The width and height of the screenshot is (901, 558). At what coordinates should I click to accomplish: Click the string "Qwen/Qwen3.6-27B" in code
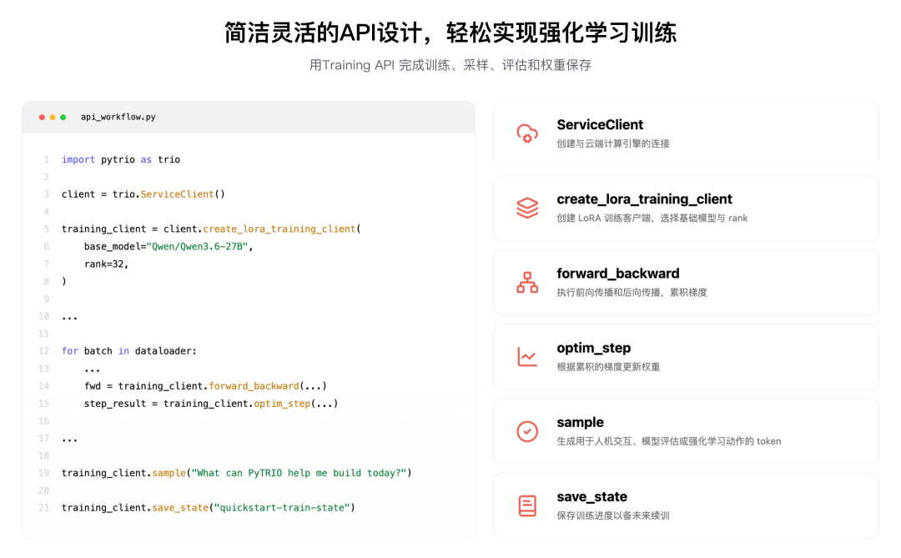pos(197,247)
